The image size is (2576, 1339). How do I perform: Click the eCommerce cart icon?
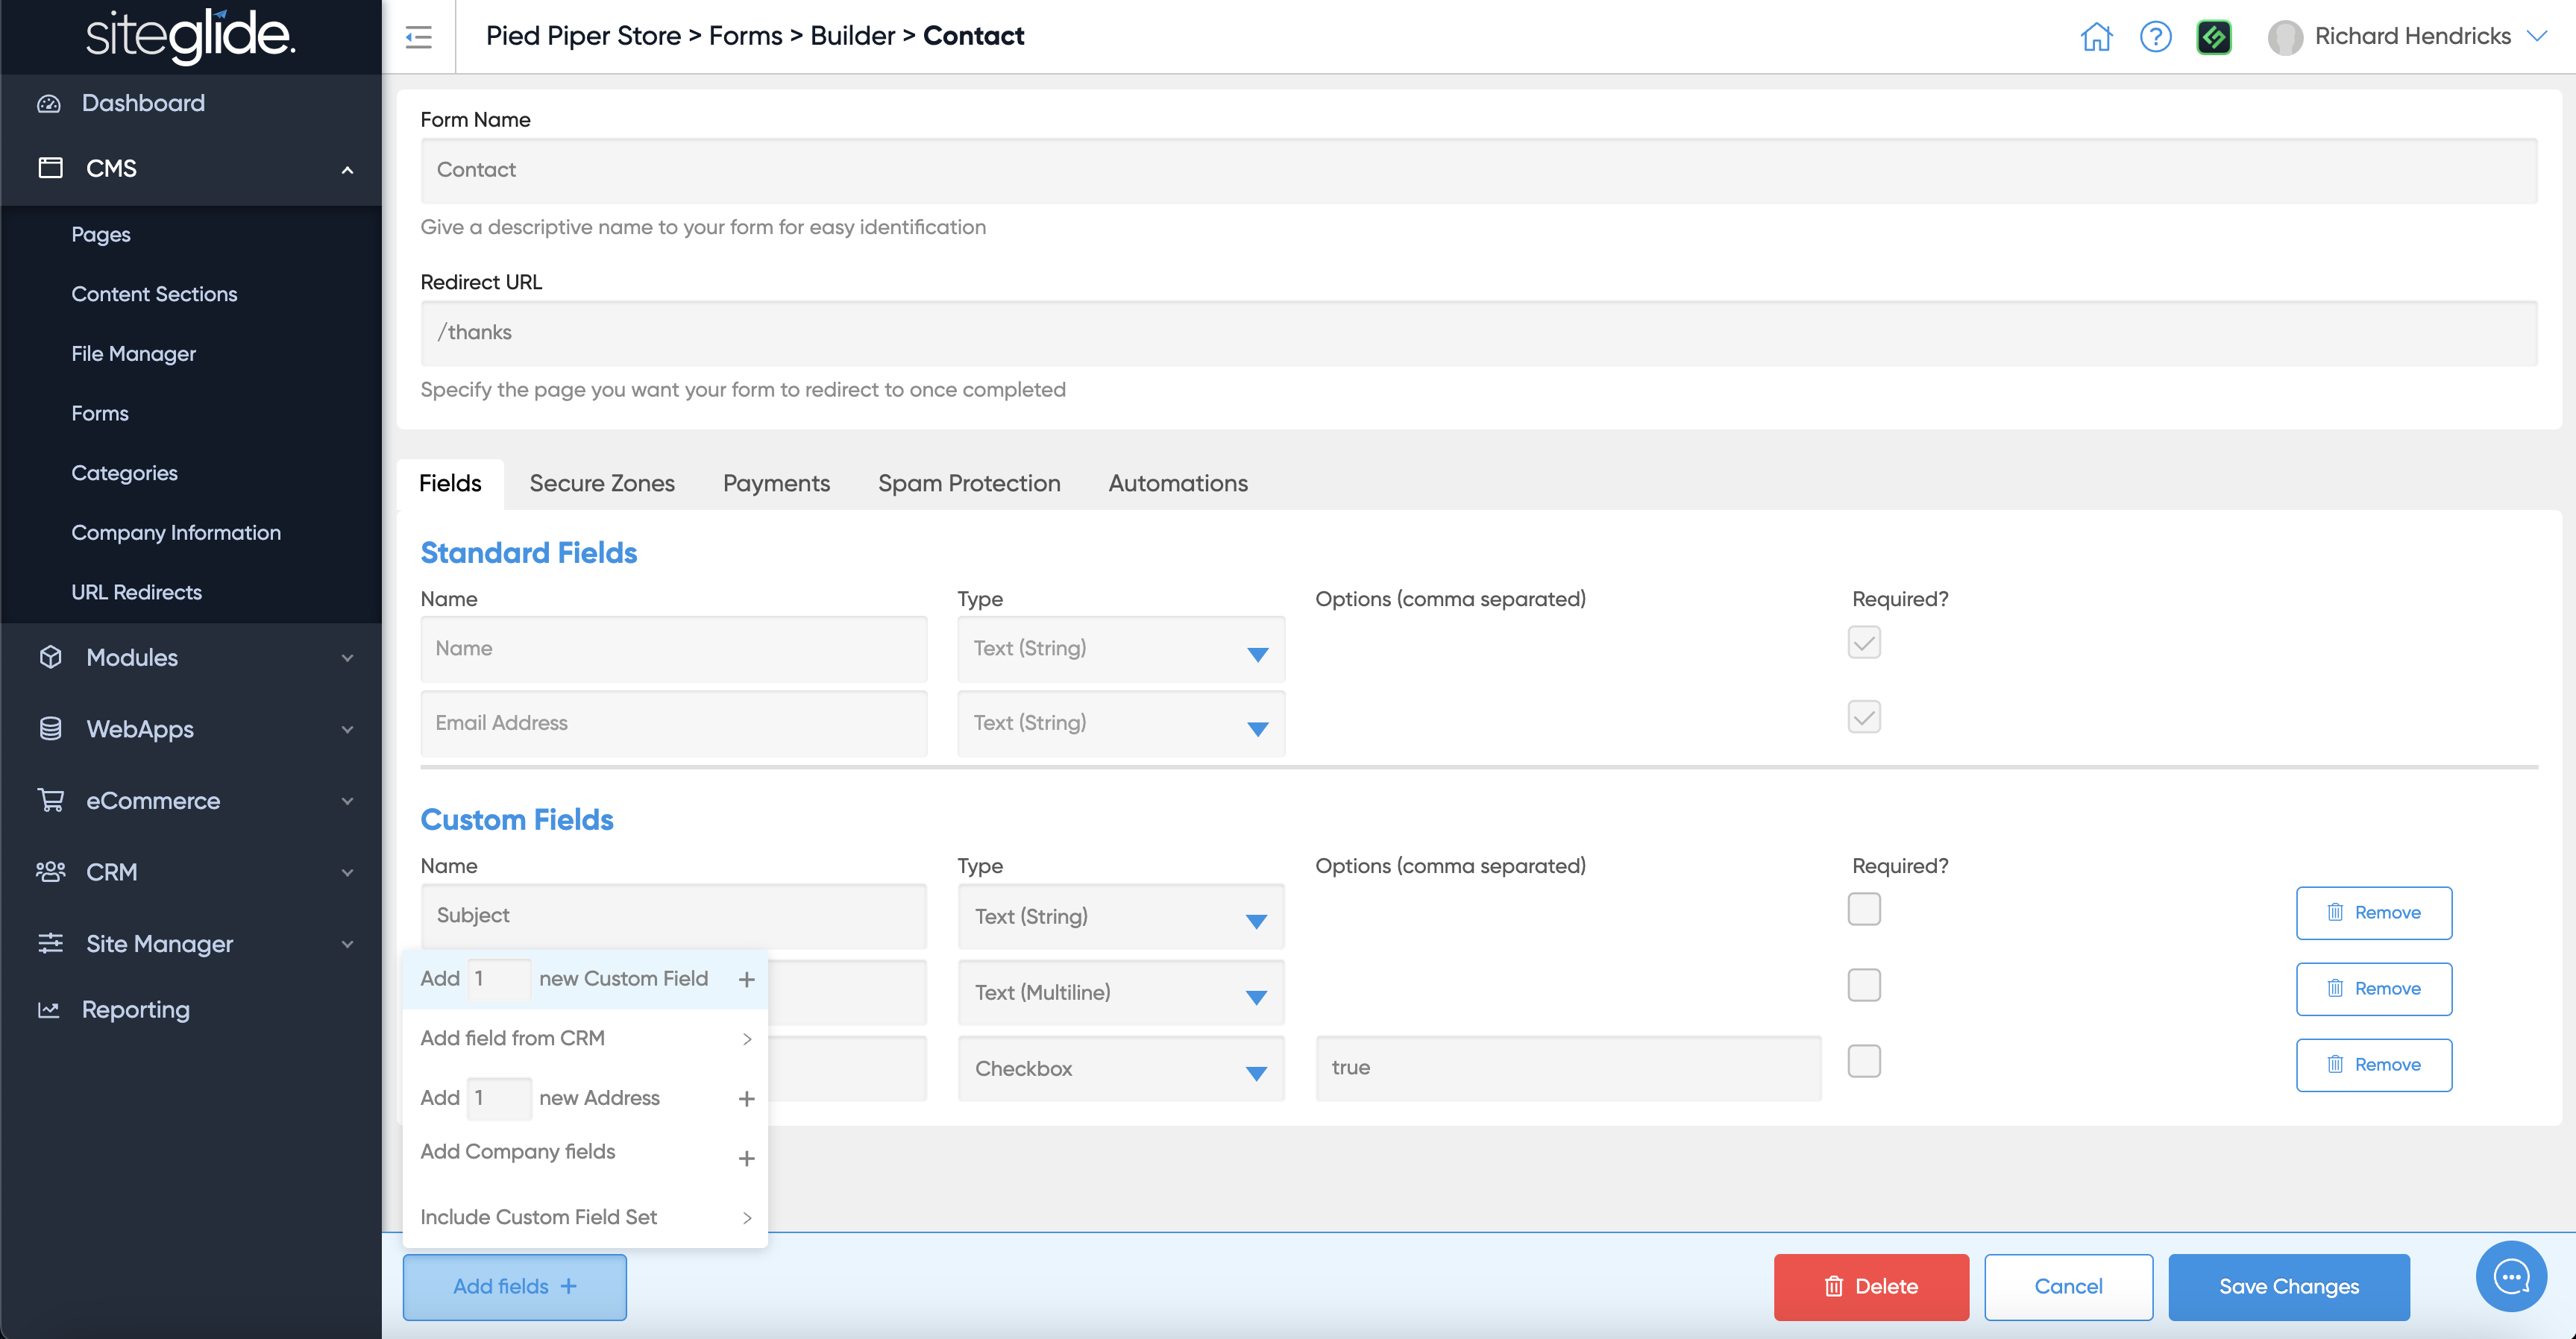[50, 800]
